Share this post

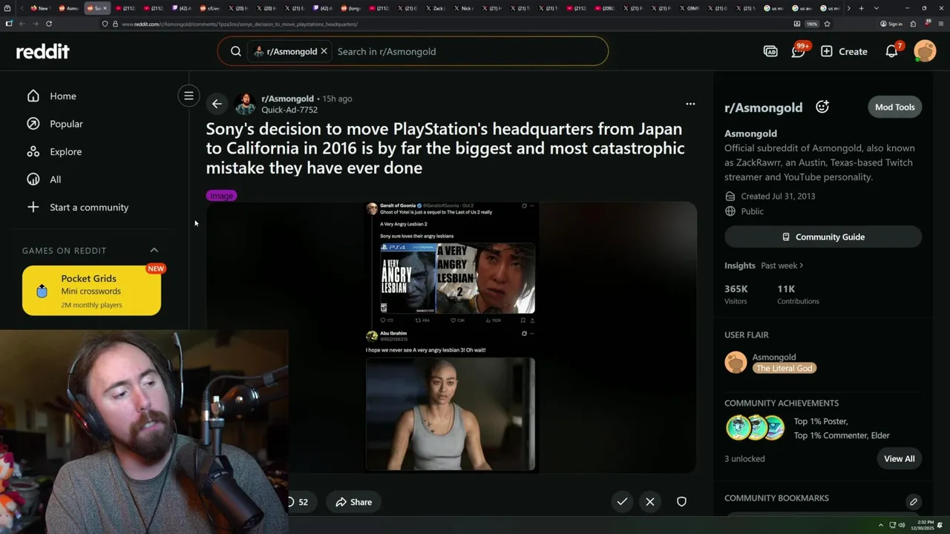[353, 502]
